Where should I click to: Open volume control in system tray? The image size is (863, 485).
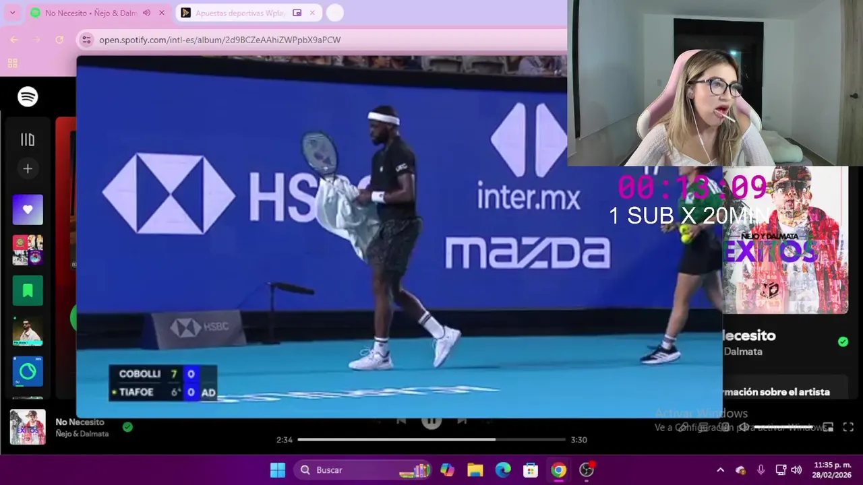(x=796, y=470)
